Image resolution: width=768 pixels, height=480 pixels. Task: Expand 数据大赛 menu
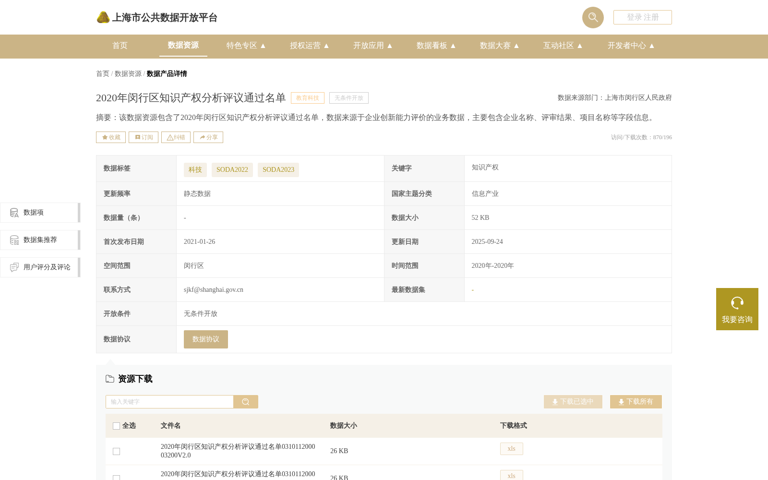(x=500, y=46)
